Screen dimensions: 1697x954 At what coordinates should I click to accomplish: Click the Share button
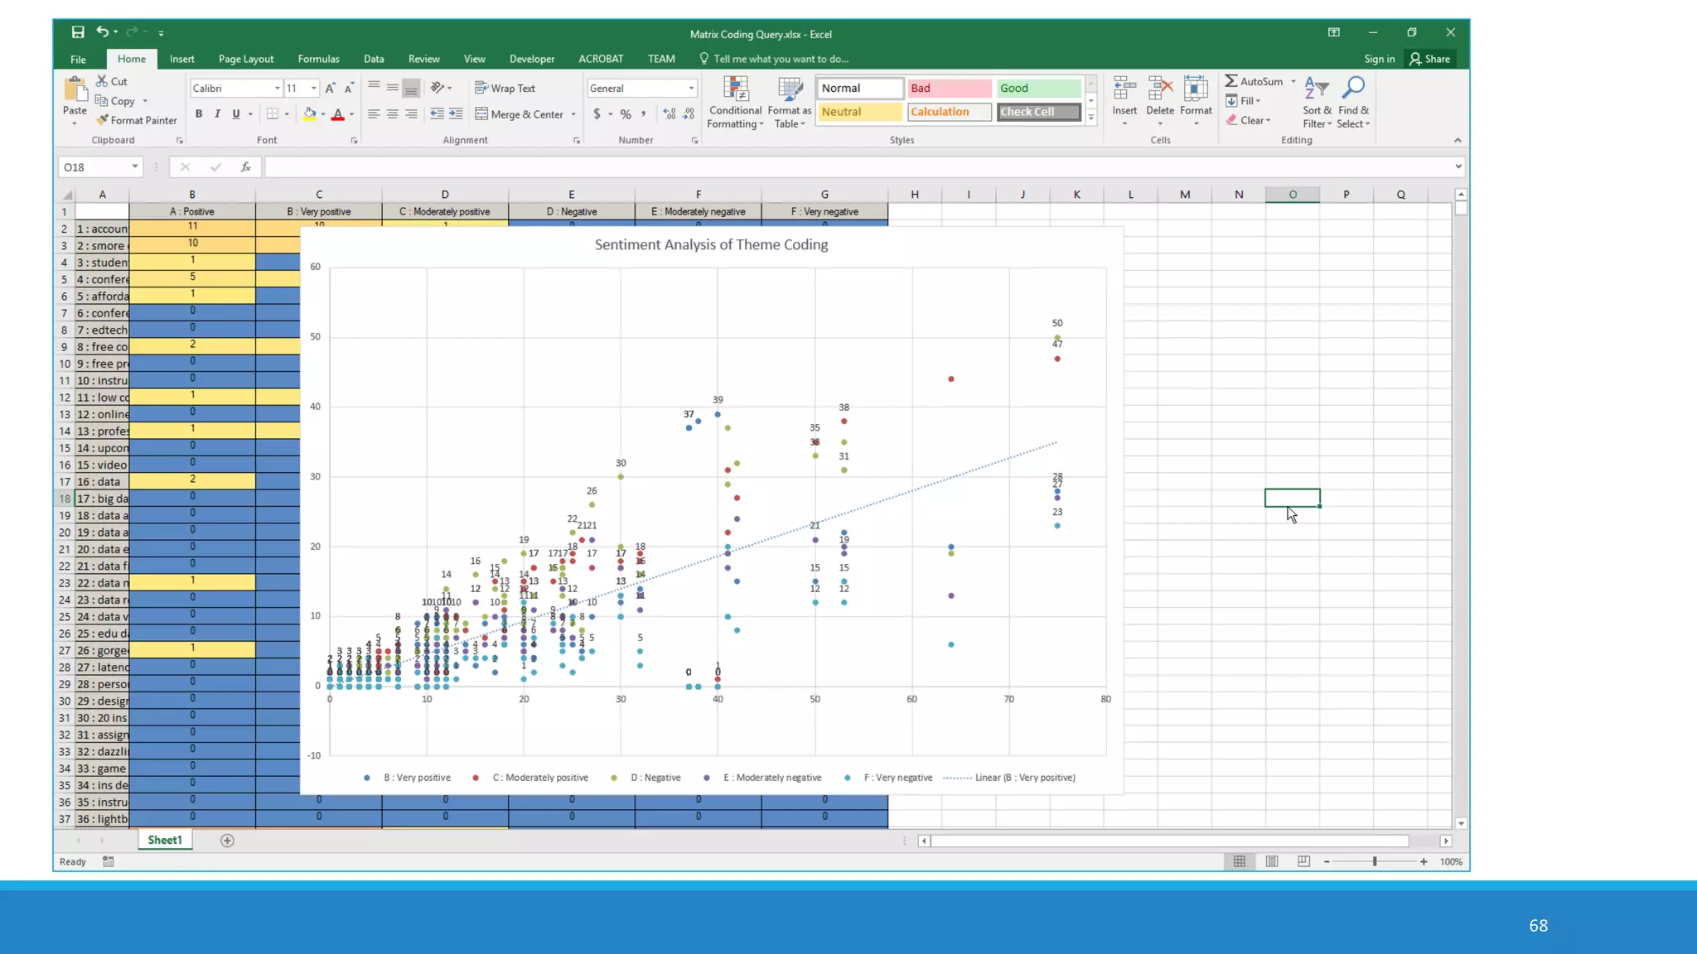[1430, 59]
